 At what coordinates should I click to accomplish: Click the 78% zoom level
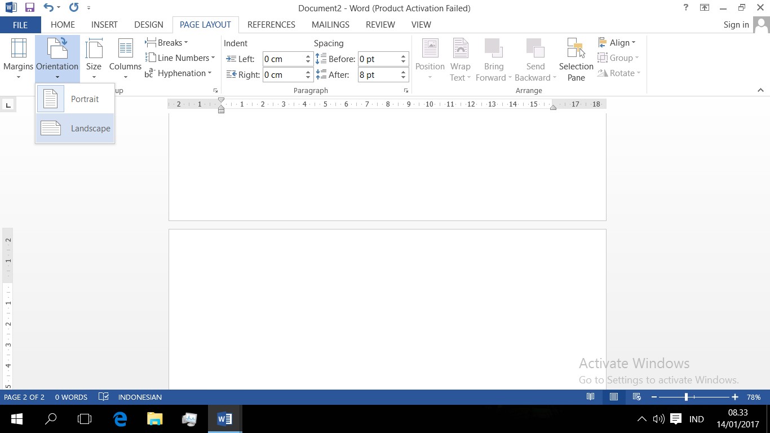754,397
